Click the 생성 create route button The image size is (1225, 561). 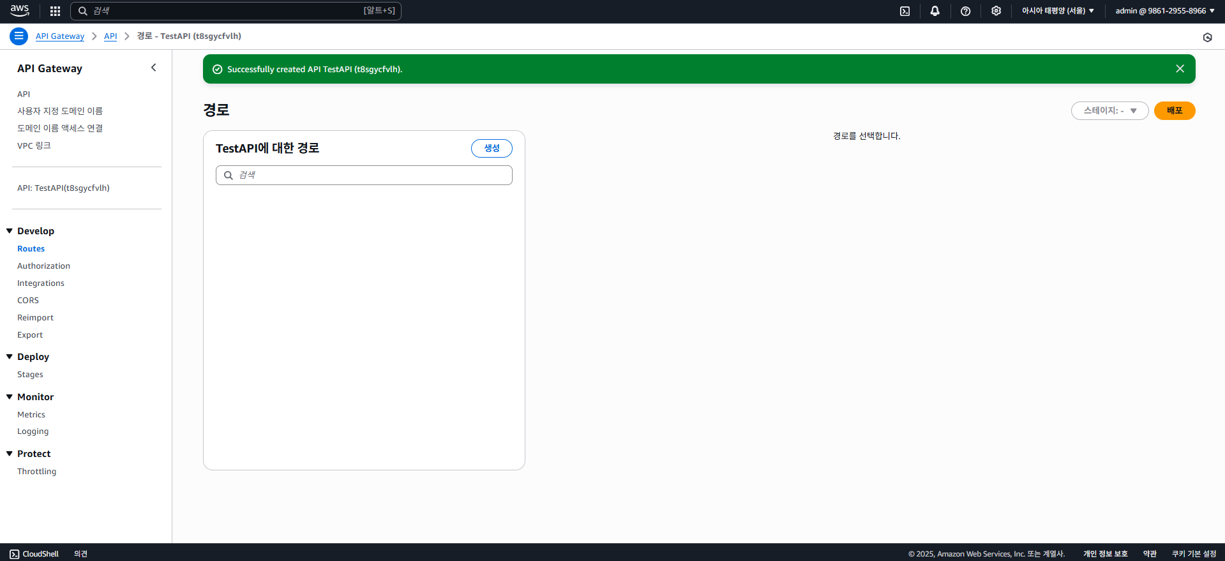click(492, 148)
